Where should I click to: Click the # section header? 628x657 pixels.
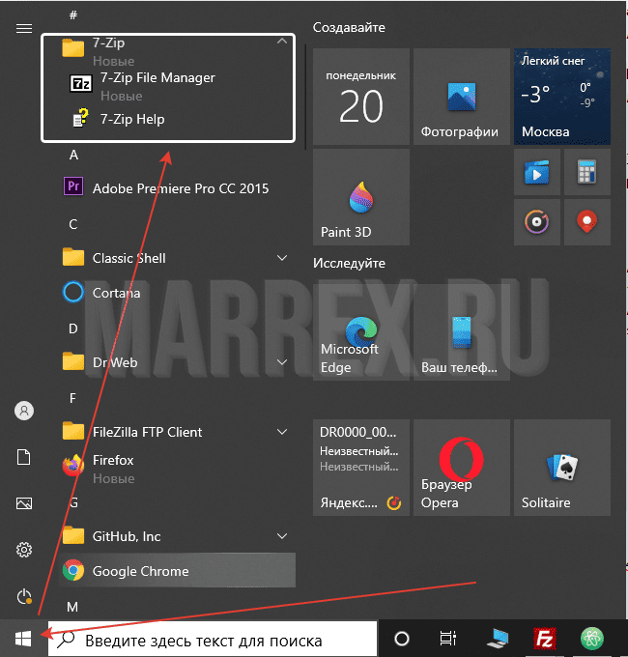pos(73,15)
